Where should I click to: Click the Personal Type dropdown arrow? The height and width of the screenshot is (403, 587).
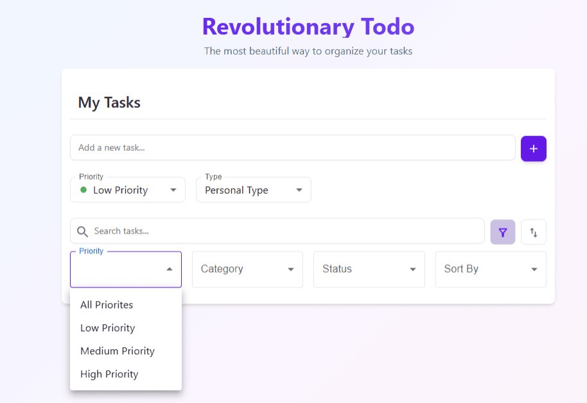coord(299,190)
